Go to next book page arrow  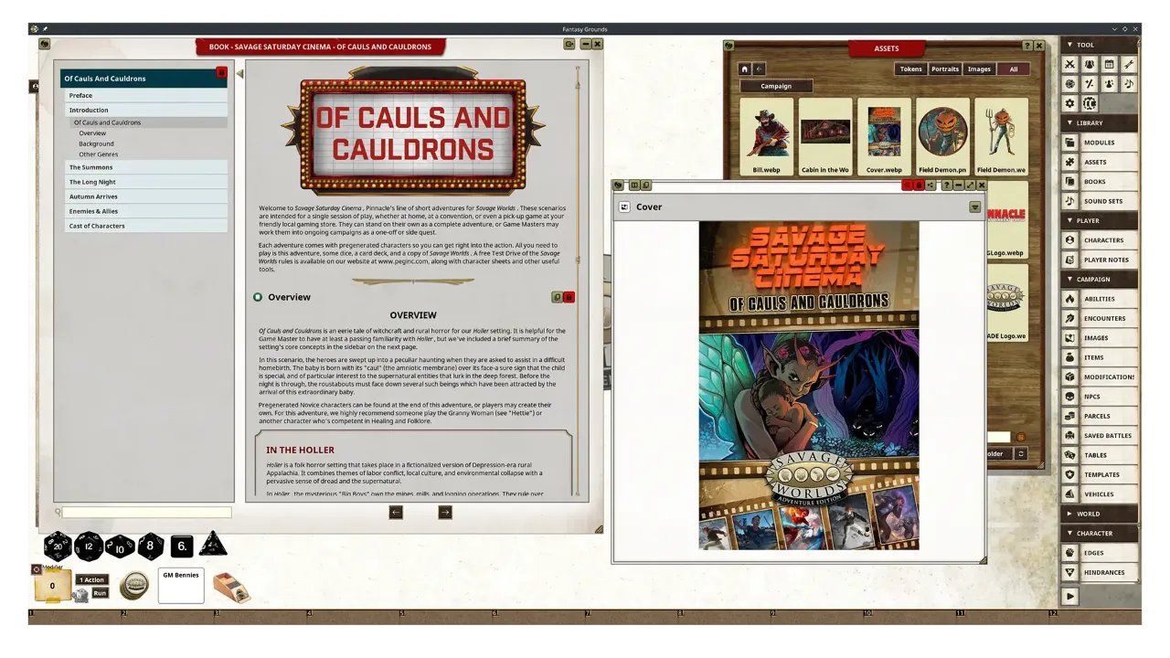coord(445,513)
